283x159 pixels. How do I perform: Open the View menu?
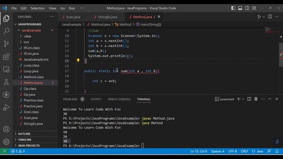click(x=52, y=8)
